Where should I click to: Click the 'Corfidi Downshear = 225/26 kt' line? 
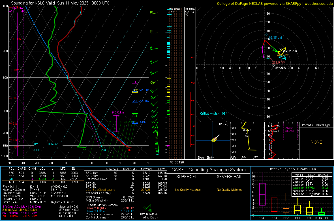[x=110, y=214]
